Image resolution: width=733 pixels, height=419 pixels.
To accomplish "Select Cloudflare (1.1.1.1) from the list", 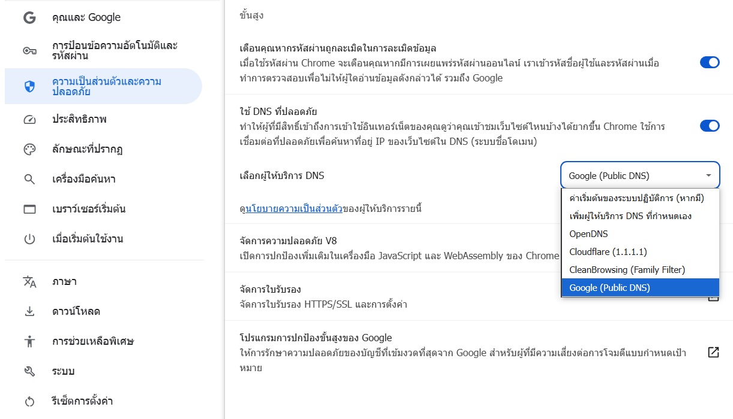I will pos(640,252).
